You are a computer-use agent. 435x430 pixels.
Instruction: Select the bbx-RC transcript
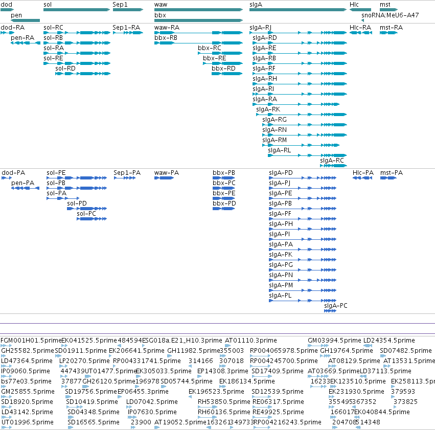coord(220,53)
